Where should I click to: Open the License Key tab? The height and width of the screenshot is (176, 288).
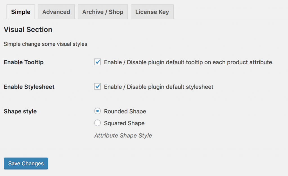click(152, 12)
